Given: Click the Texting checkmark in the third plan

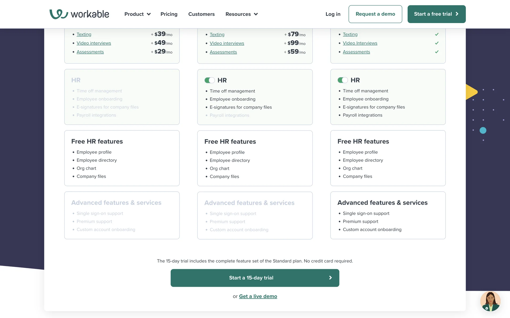Looking at the screenshot, I should click(437, 34).
